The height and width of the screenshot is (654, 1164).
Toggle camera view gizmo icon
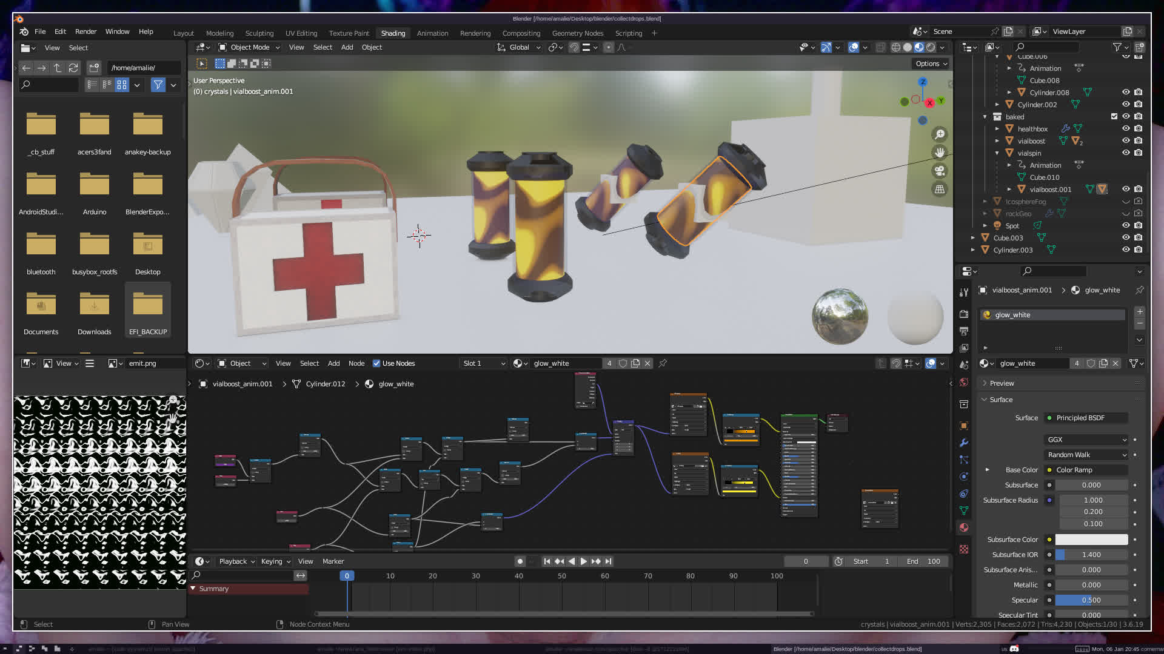pyautogui.click(x=940, y=171)
